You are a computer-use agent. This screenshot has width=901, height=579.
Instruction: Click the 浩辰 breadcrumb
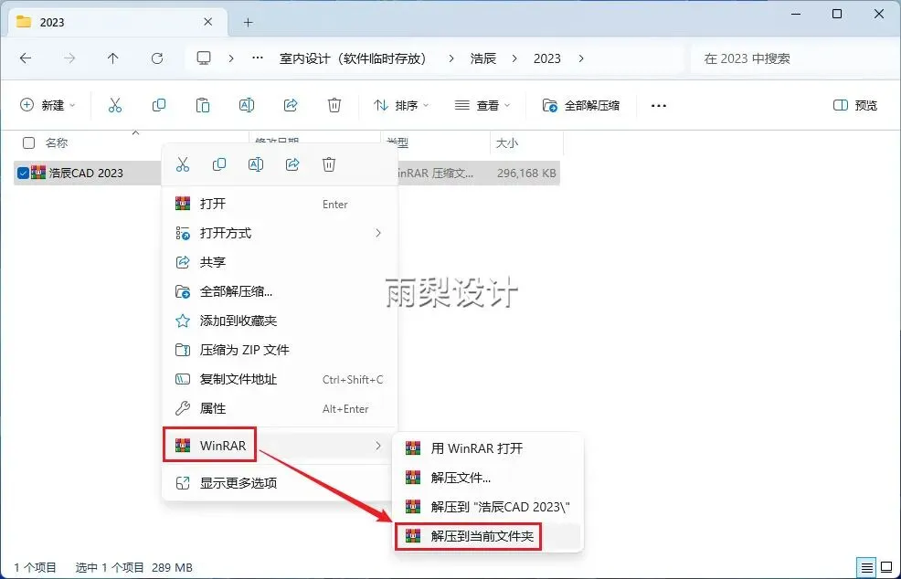pos(483,58)
